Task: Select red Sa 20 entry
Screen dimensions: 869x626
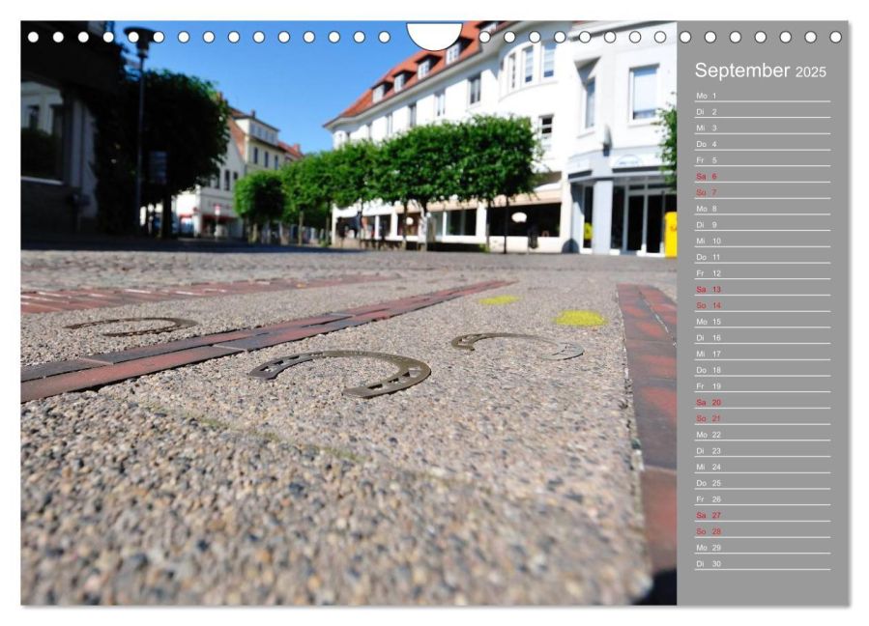Action: (x=709, y=402)
